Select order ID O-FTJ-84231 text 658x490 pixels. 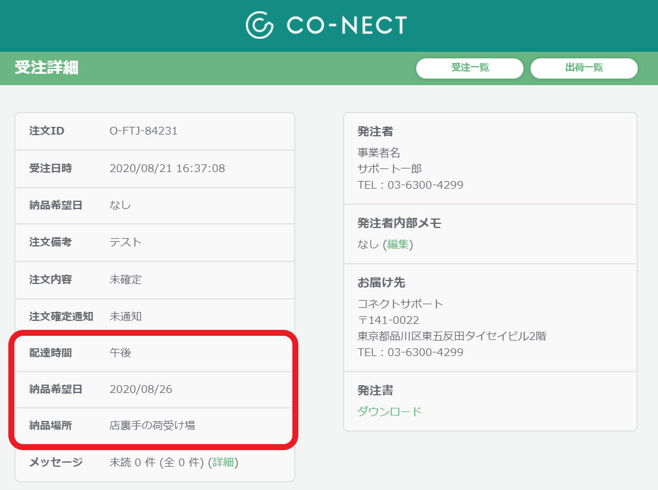pos(144,131)
